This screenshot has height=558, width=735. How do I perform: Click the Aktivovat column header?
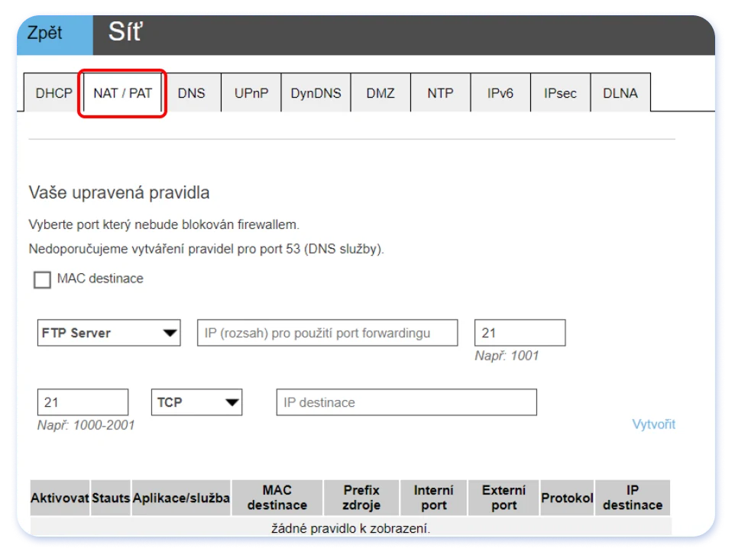point(60,498)
